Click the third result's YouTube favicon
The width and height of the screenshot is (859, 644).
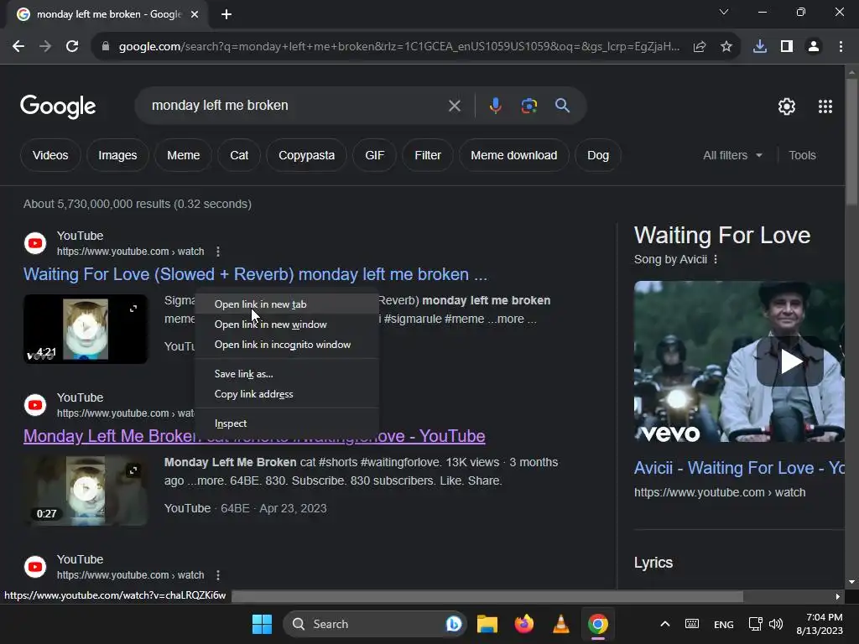click(x=35, y=567)
